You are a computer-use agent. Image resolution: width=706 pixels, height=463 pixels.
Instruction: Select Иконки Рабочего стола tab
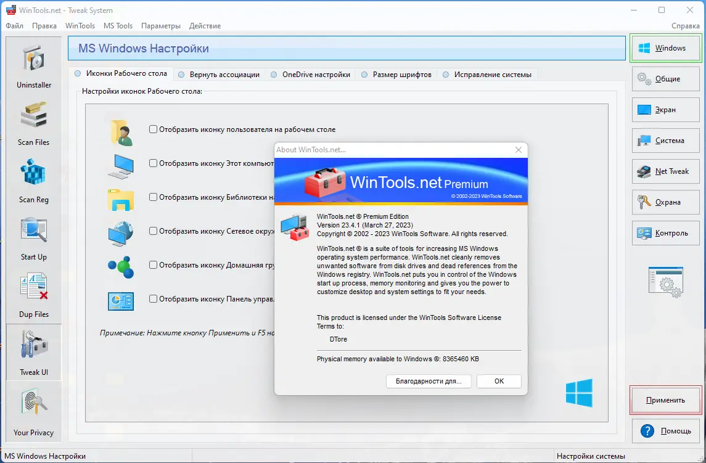(x=121, y=73)
